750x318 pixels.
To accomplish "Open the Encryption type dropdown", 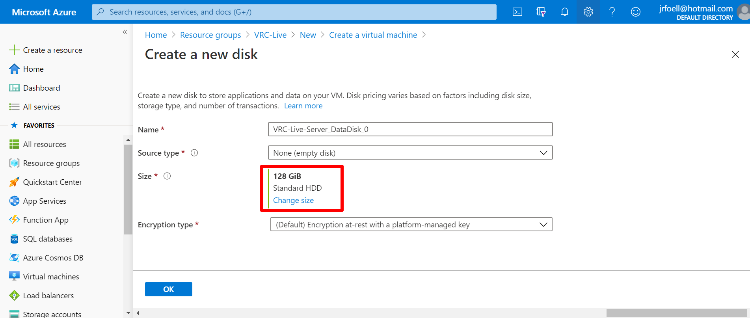I will (x=411, y=225).
